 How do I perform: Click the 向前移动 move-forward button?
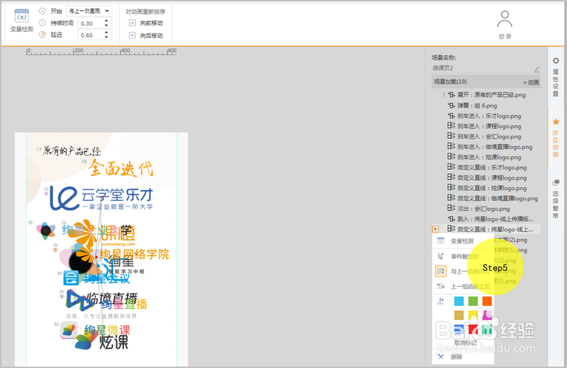click(x=146, y=23)
